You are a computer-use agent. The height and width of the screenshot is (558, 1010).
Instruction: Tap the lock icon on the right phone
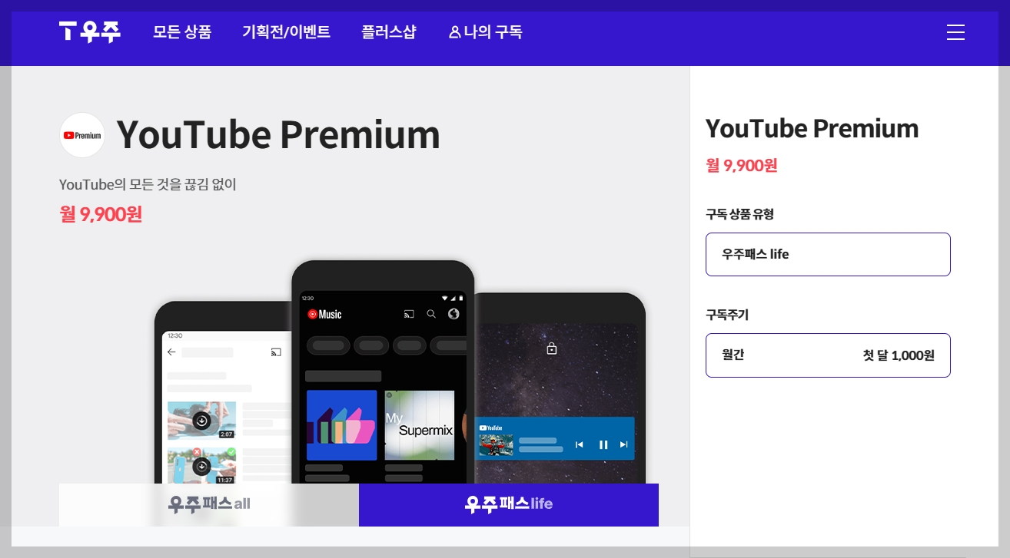coord(551,348)
